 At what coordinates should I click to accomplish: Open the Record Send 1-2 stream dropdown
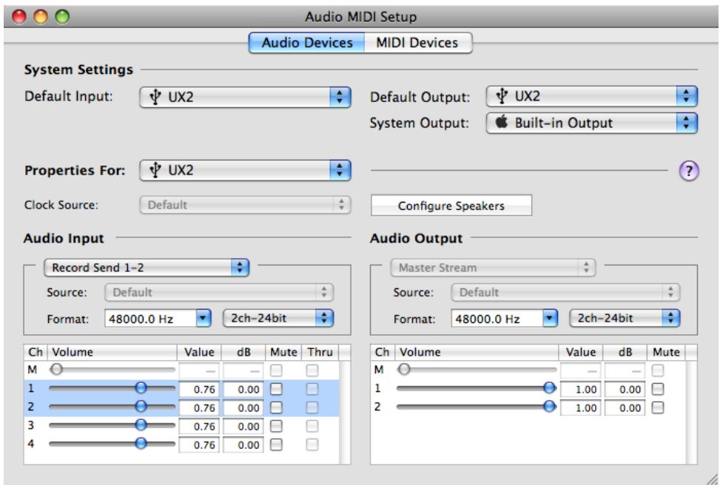pyautogui.click(x=147, y=268)
